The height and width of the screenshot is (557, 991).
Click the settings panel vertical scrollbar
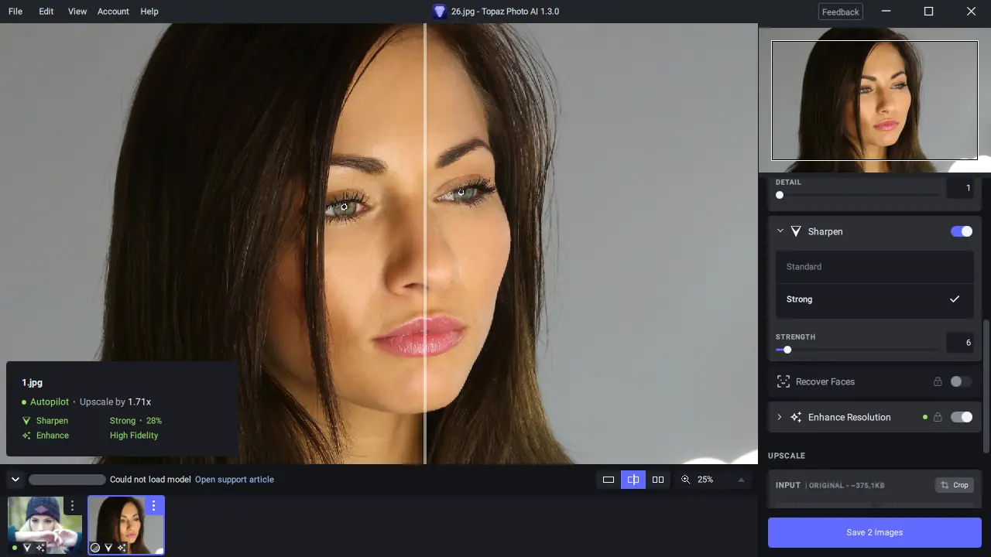click(986, 387)
